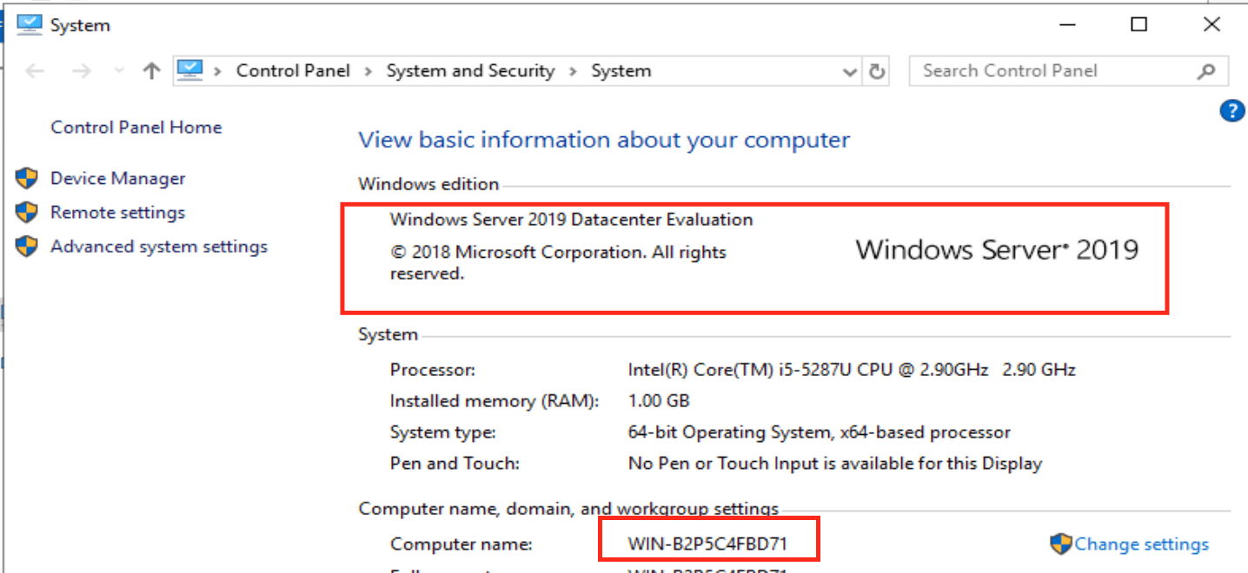Screen dimensions: 1248x573
Task: Open Remote settings link
Action: (x=118, y=213)
